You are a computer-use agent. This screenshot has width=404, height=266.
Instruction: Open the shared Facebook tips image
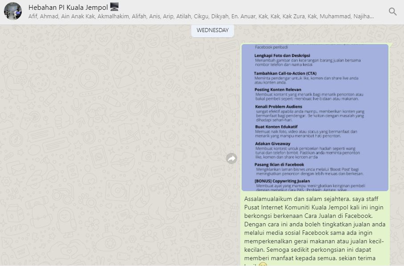click(x=315, y=118)
